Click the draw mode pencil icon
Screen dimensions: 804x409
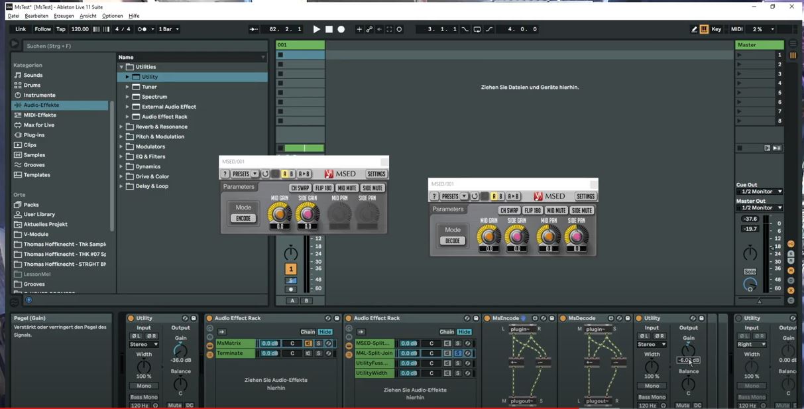pos(694,29)
